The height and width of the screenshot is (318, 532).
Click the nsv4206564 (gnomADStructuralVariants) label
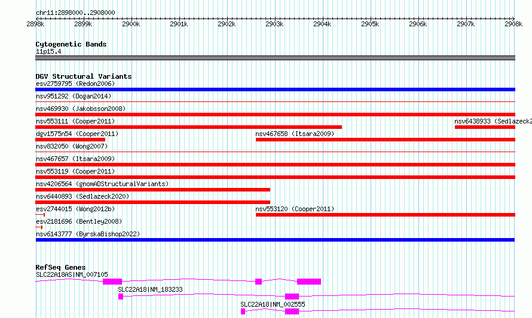102,184
